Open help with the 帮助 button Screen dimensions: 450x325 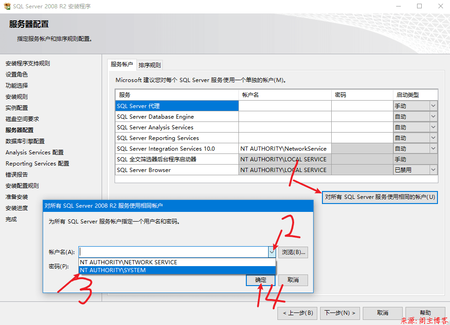(x=425, y=313)
